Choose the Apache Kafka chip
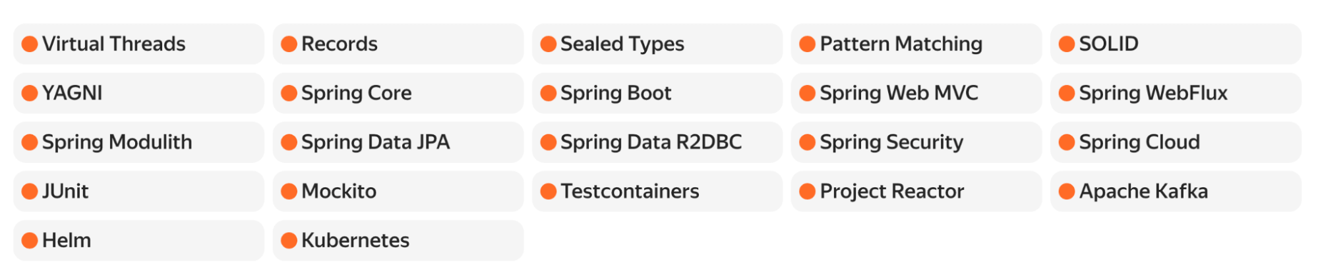 coord(1176,191)
